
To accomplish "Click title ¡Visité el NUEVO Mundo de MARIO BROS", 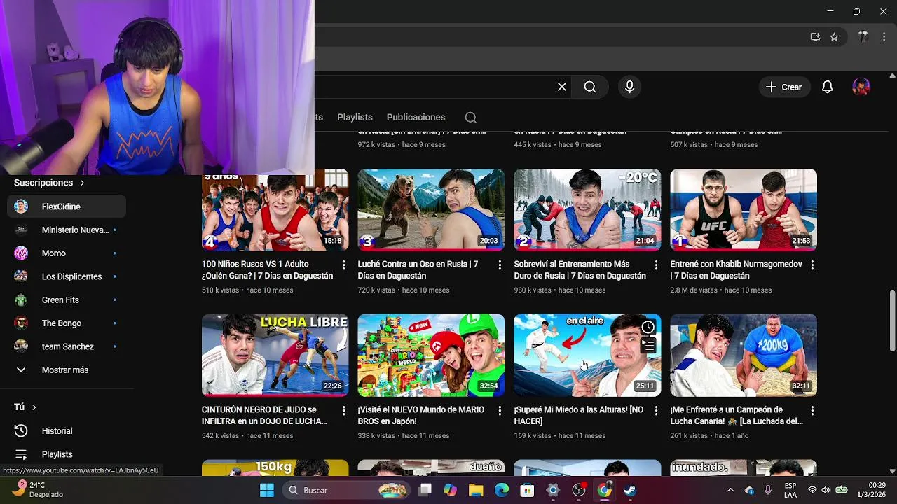I will [421, 416].
